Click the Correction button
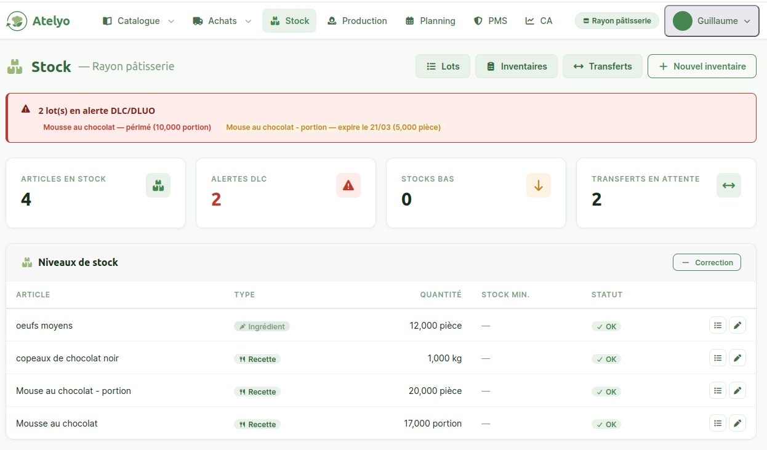Image resolution: width=767 pixels, height=450 pixels. pos(706,262)
